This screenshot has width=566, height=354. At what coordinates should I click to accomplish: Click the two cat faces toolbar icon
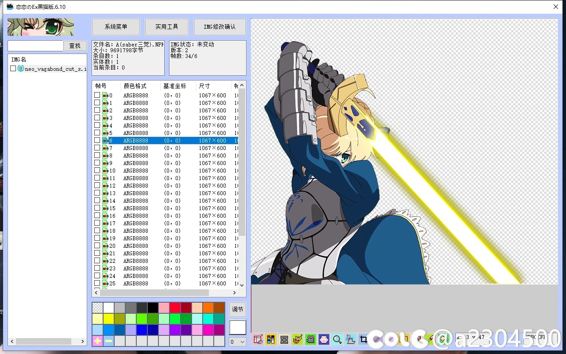(297, 339)
